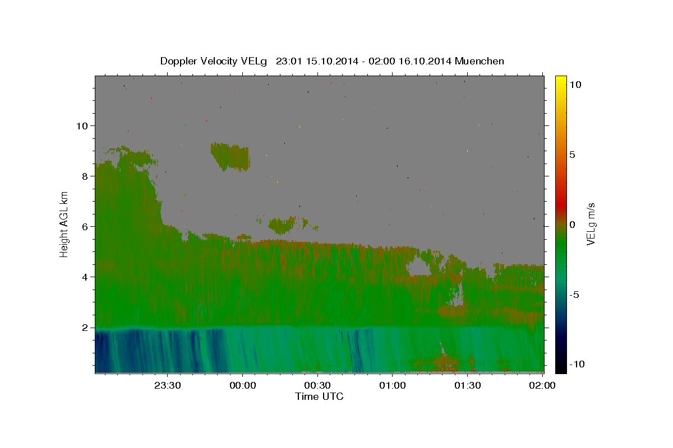Click the height axis label 6
The height and width of the screenshot is (448, 673).
85,226
